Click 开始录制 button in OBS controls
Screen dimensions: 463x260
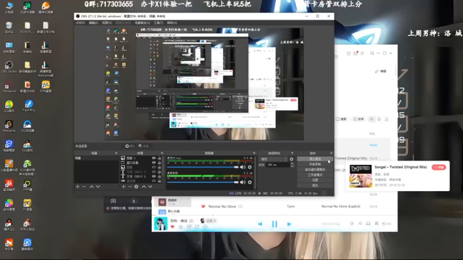(x=315, y=164)
